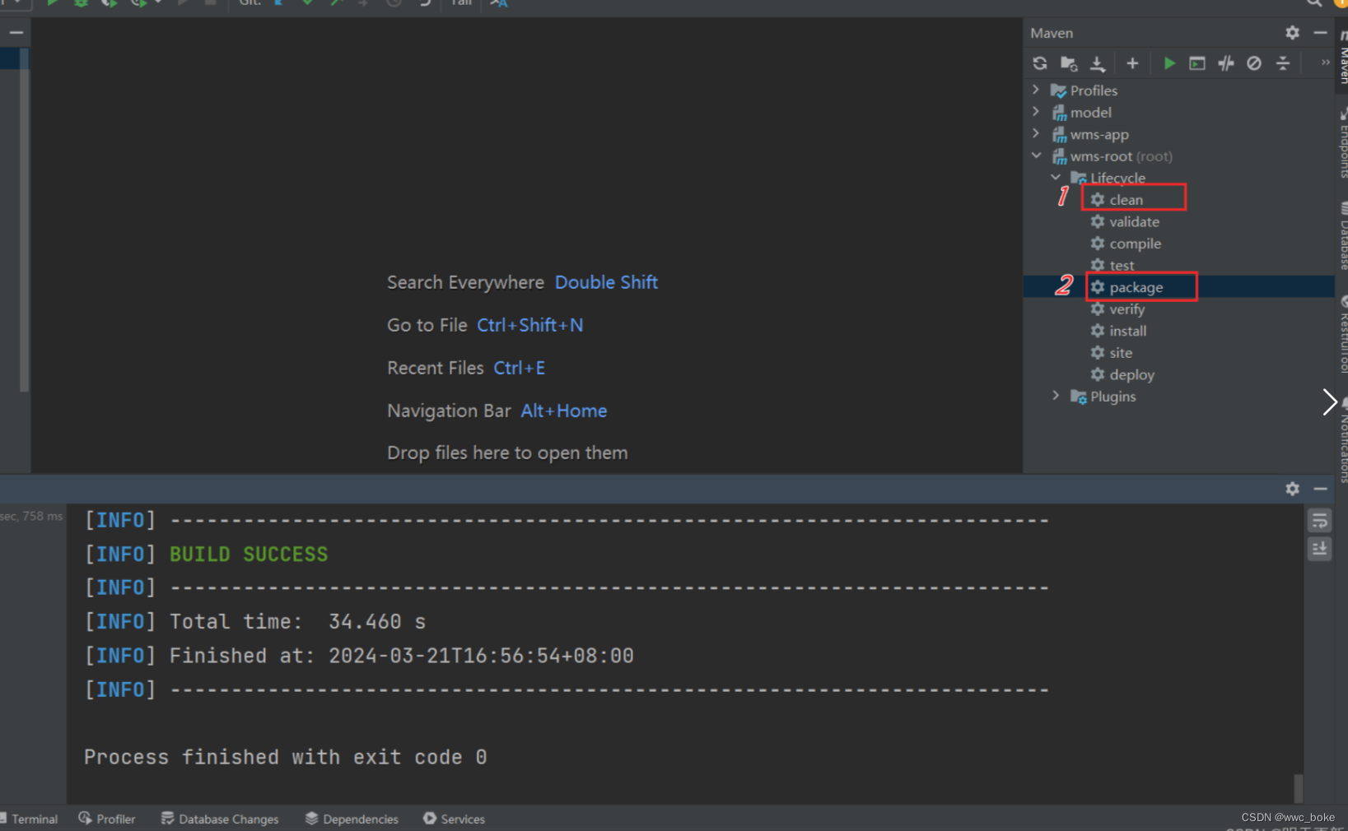Select the deploy lifecycle phase
This screenshot has height=831, width=1348.
[1178, 374]
